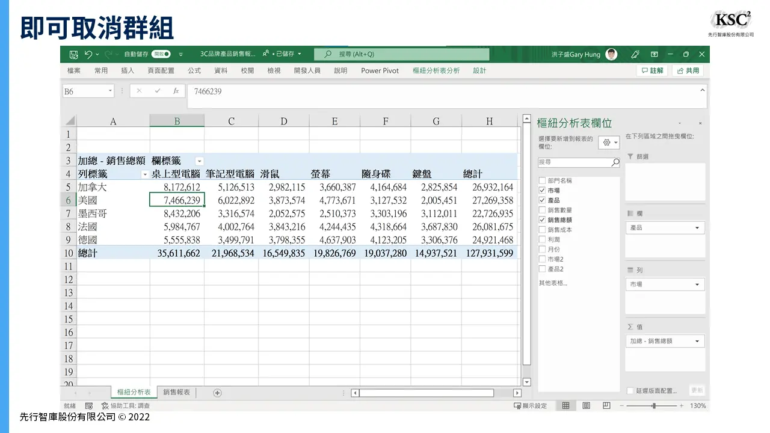This screenshot has height=433, width=770.
Task: Click the New Sheet plus icon
Action: point(218,393)
